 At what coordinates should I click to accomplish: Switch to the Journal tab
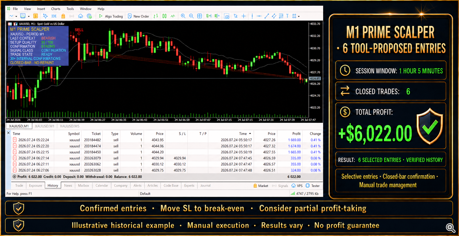205,185
